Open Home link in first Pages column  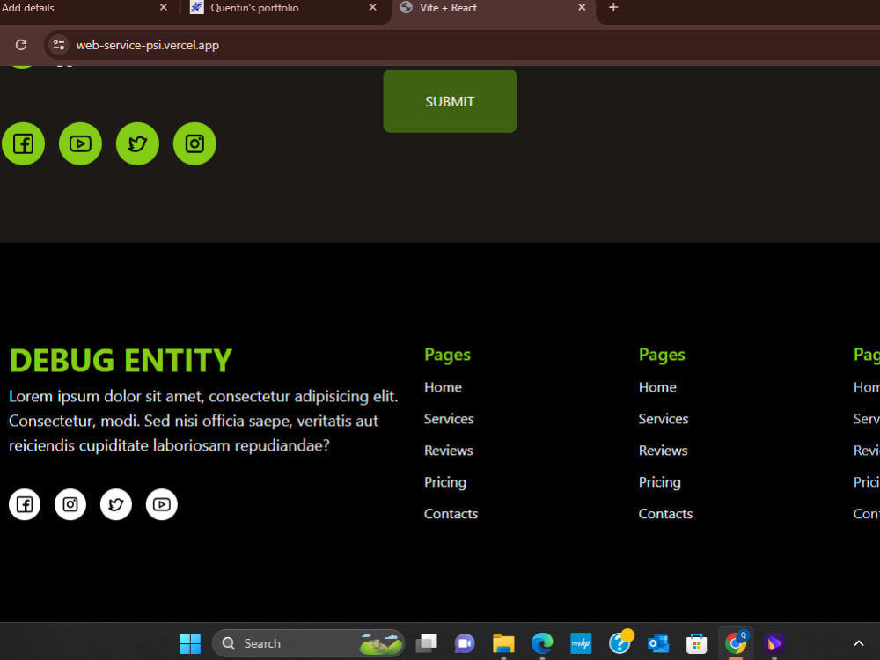coord(443,387)
